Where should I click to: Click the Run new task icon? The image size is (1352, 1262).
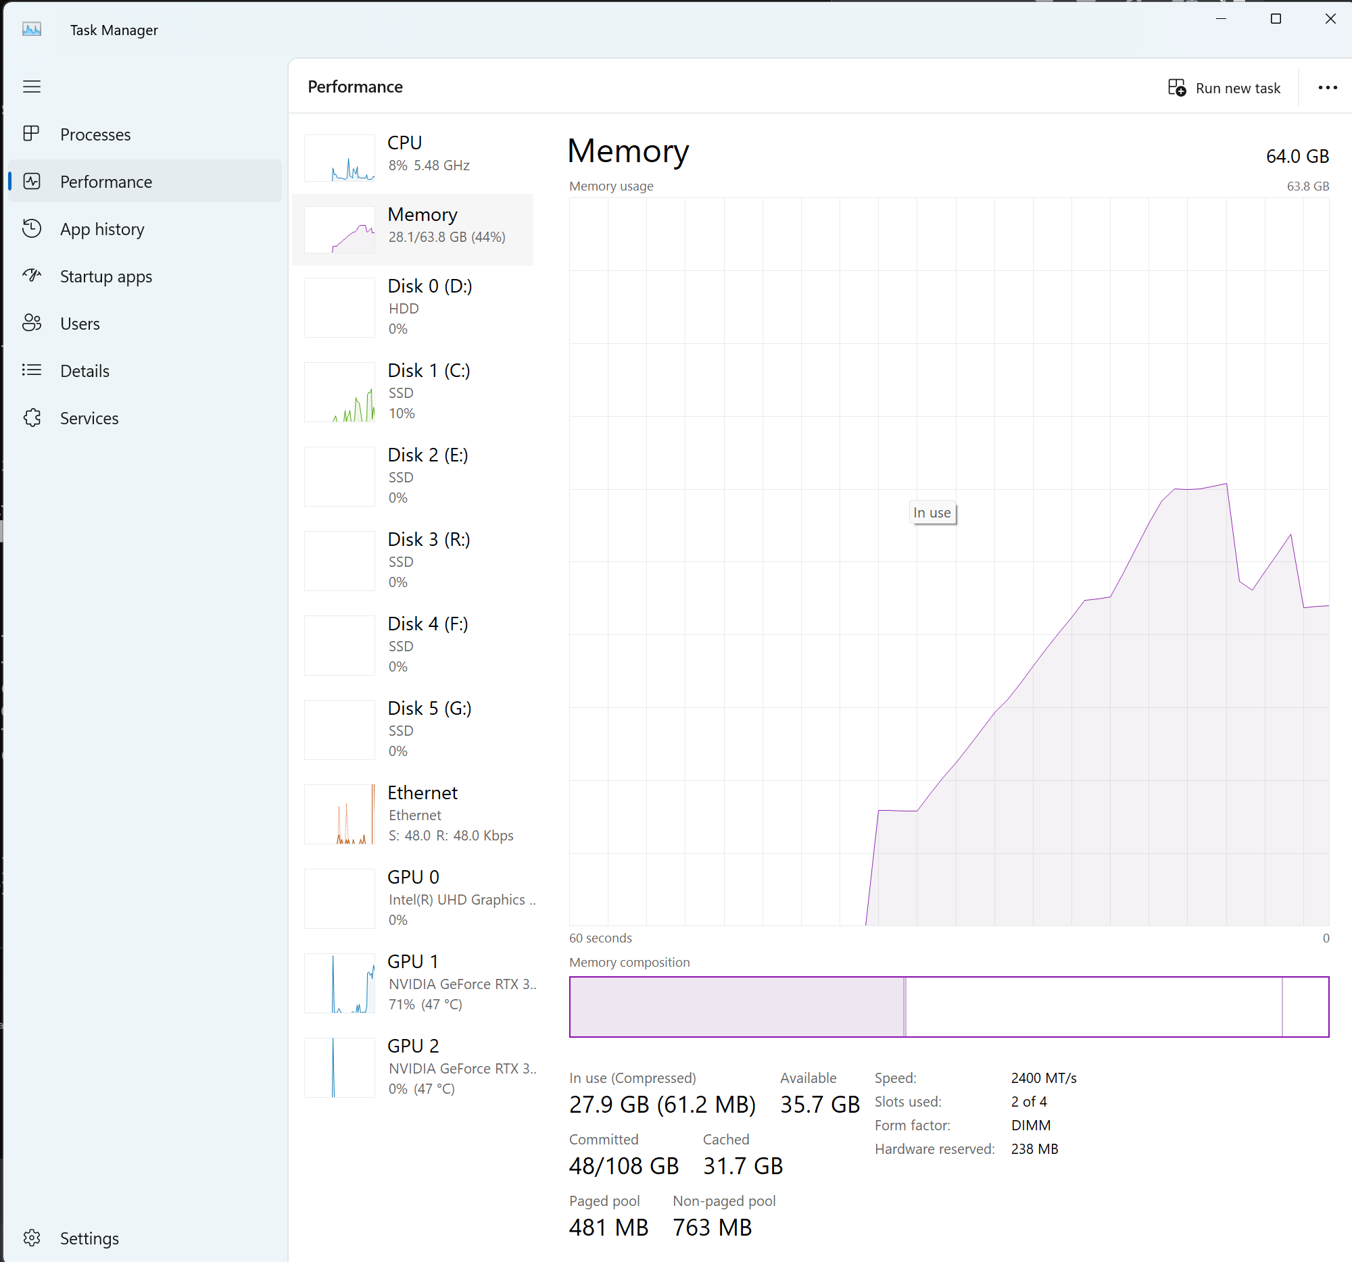coord(1176,88)
